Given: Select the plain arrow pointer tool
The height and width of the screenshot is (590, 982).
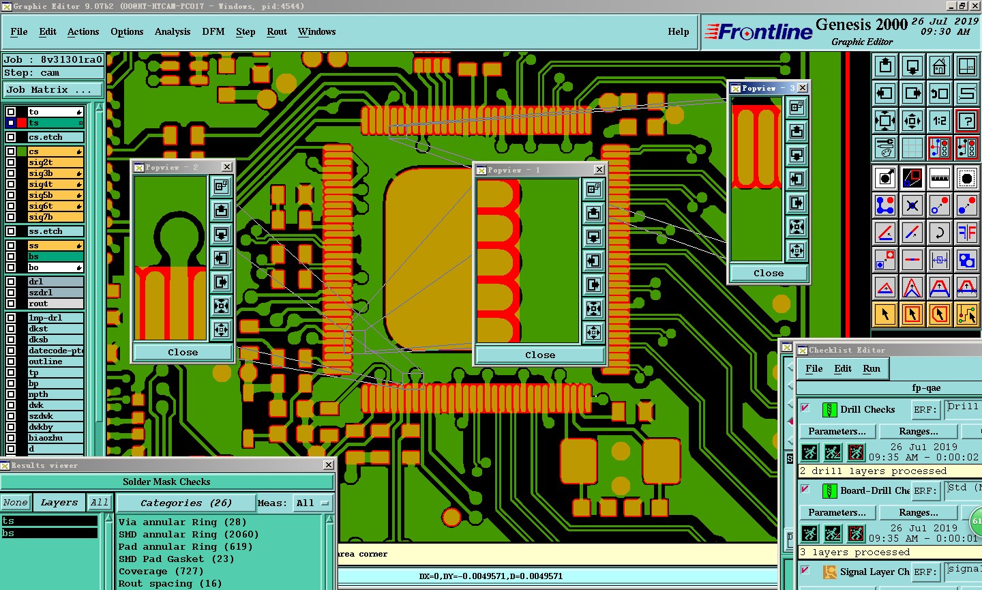Looking at the screenshot, I should pyautogui.click(x=885, y=314).
